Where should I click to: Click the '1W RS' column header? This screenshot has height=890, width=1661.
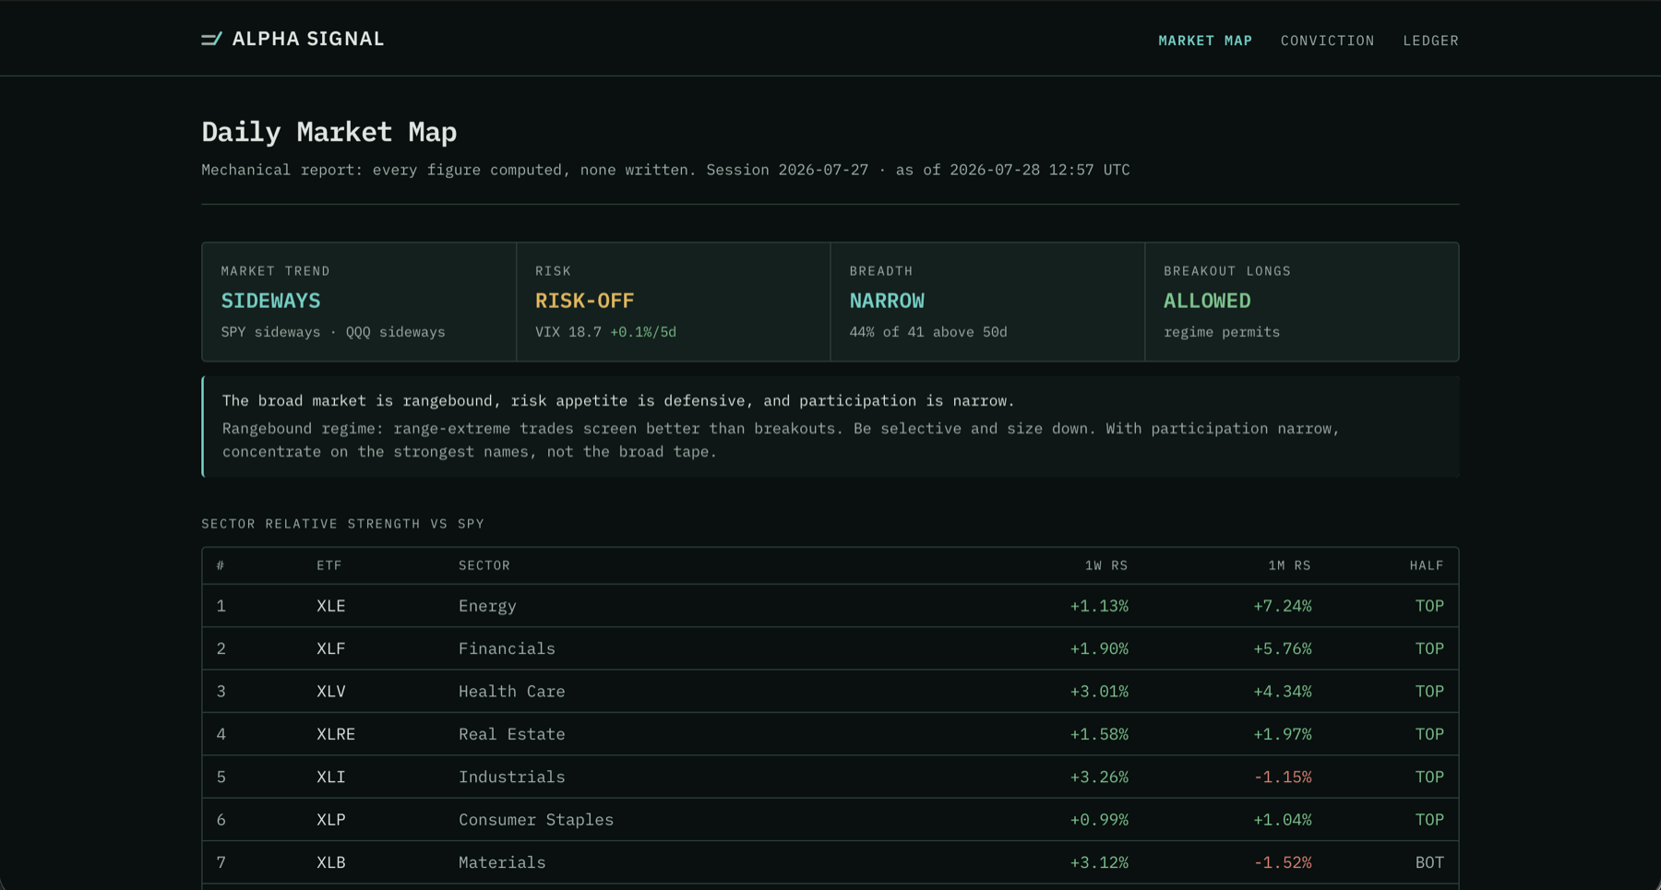1105,565
